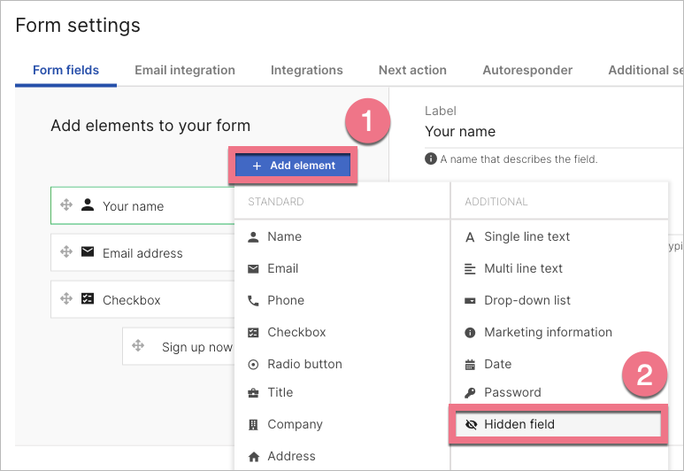Click the info icon under the Label field

(431, 159)
